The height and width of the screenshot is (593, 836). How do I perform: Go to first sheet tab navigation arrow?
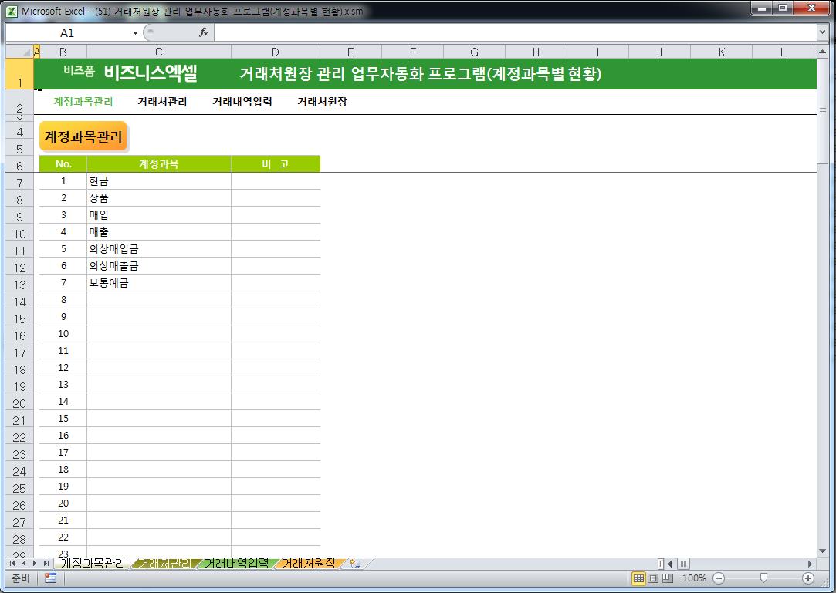[12, 563]
